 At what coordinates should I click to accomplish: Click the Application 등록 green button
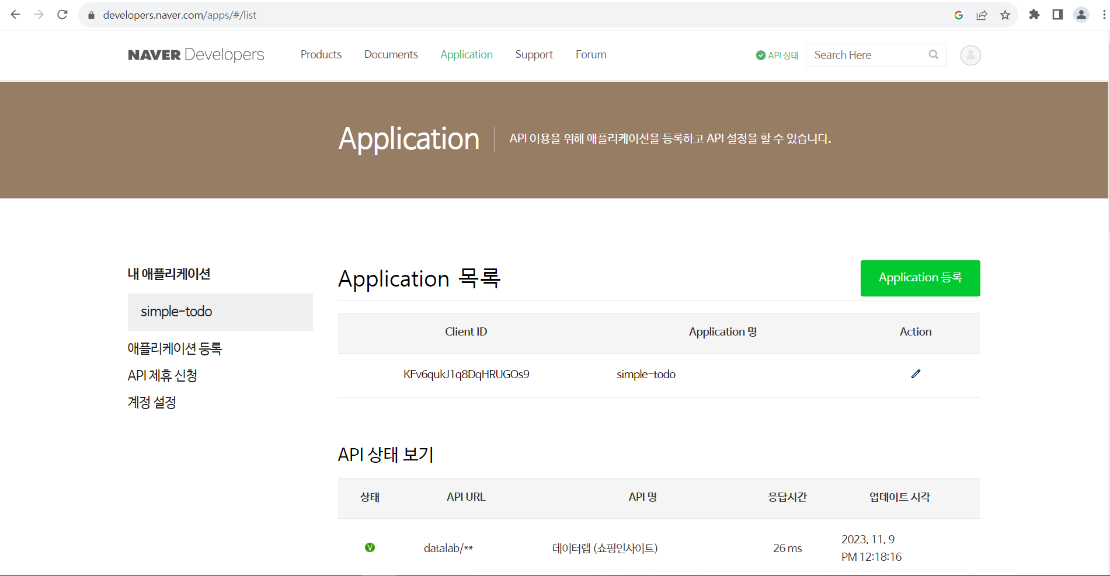(920, 278)
